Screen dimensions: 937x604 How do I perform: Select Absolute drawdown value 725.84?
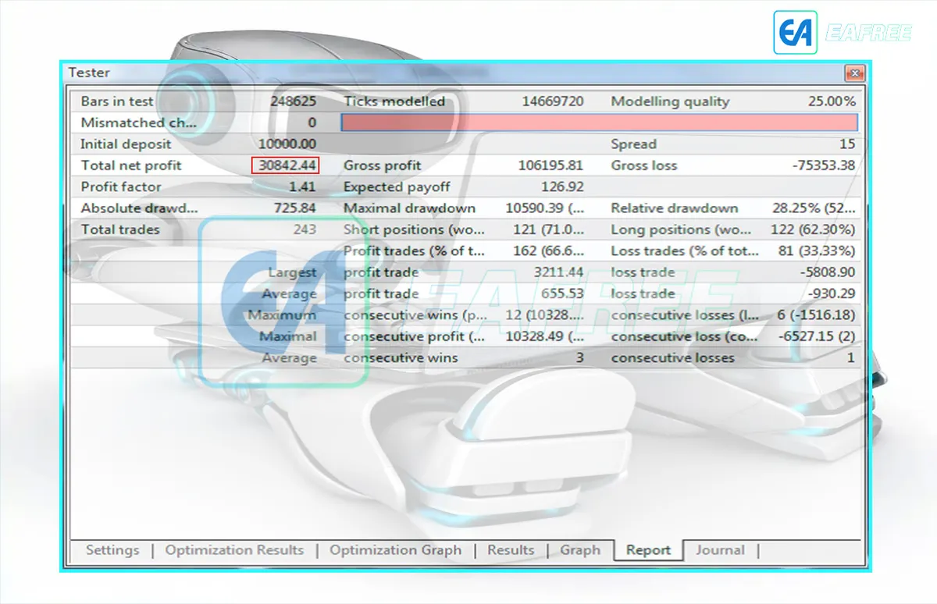(x=295, y=208)
